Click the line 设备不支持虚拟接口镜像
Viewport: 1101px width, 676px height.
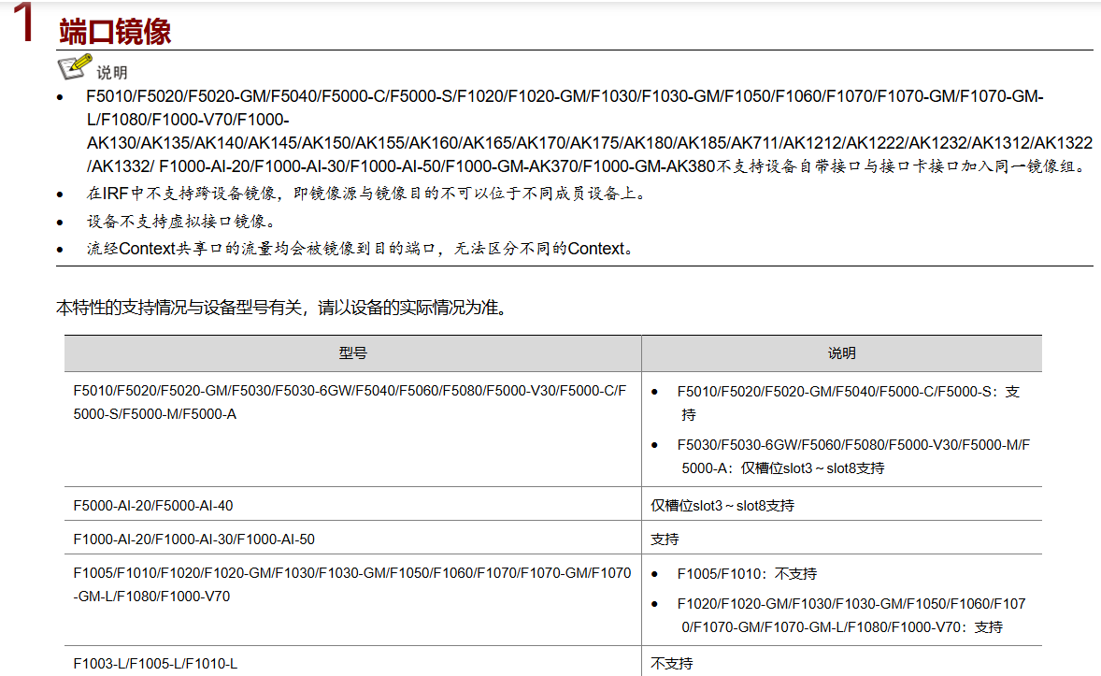[180, 222]
